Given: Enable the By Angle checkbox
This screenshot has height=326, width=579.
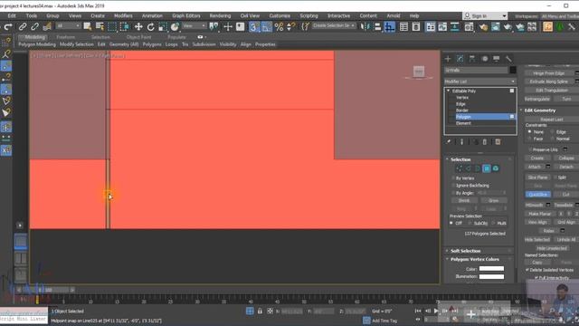Looking at the screenshot, I should 453,193.
